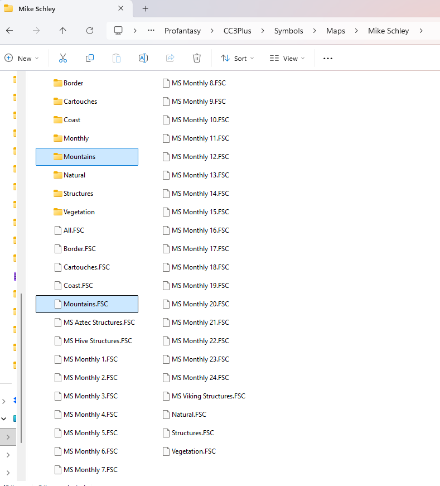Select the MS Viking Structures.FSC file

point(208,396)
